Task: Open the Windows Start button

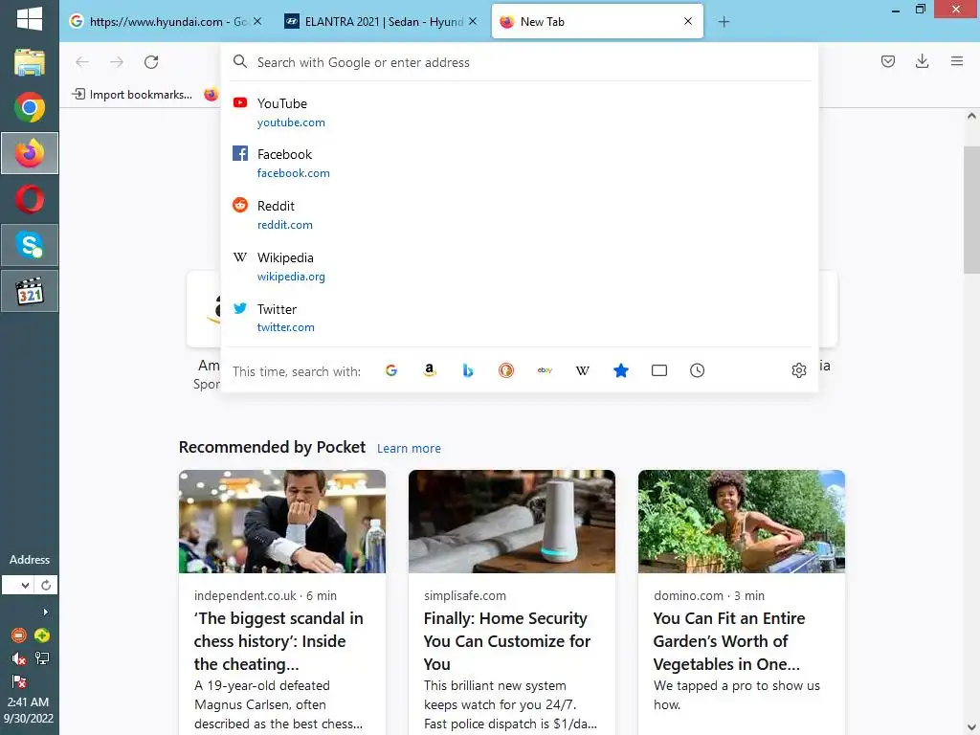Action: 30,19
